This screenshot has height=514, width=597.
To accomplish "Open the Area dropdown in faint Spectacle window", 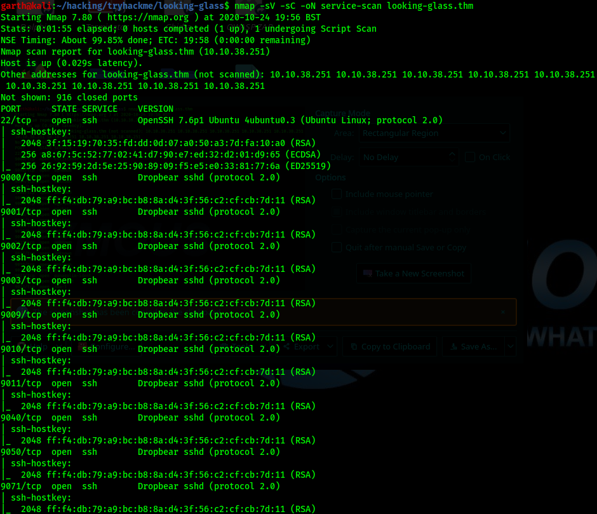I will (x=434, y=133).
